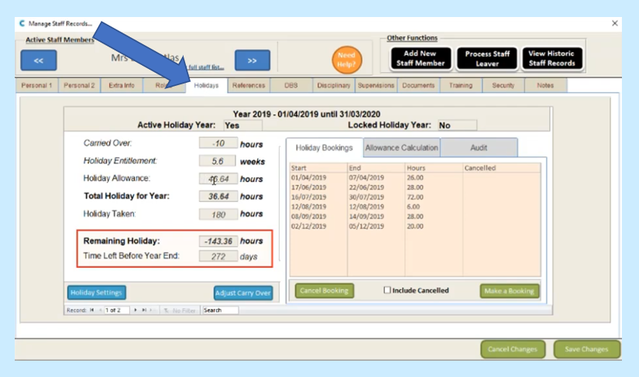
Task: Click the Start column header
Action: click(x=318, y=168)
